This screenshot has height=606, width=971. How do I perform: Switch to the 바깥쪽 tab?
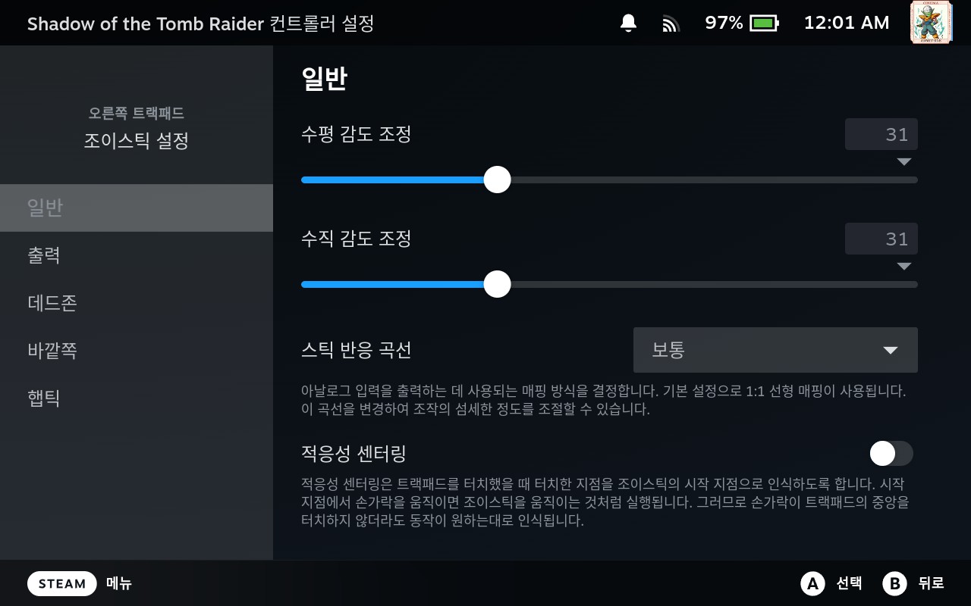[x=137, y=351]
